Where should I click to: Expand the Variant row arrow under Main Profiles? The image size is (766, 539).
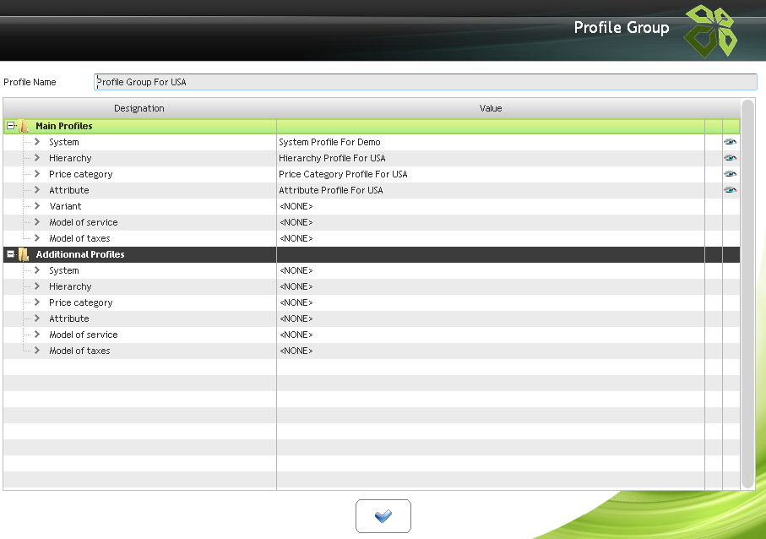(x=37, y=206)
